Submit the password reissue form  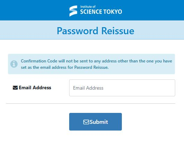coord(96,122)
